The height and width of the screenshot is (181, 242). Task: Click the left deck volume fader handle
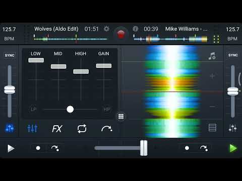(x=10, y=89)
